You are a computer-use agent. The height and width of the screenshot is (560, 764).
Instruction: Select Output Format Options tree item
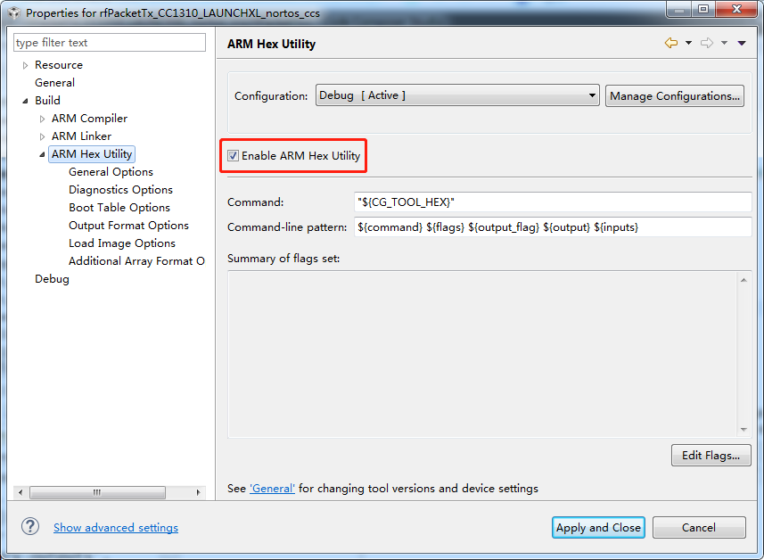pyautogui.click(x=128, y=226)
